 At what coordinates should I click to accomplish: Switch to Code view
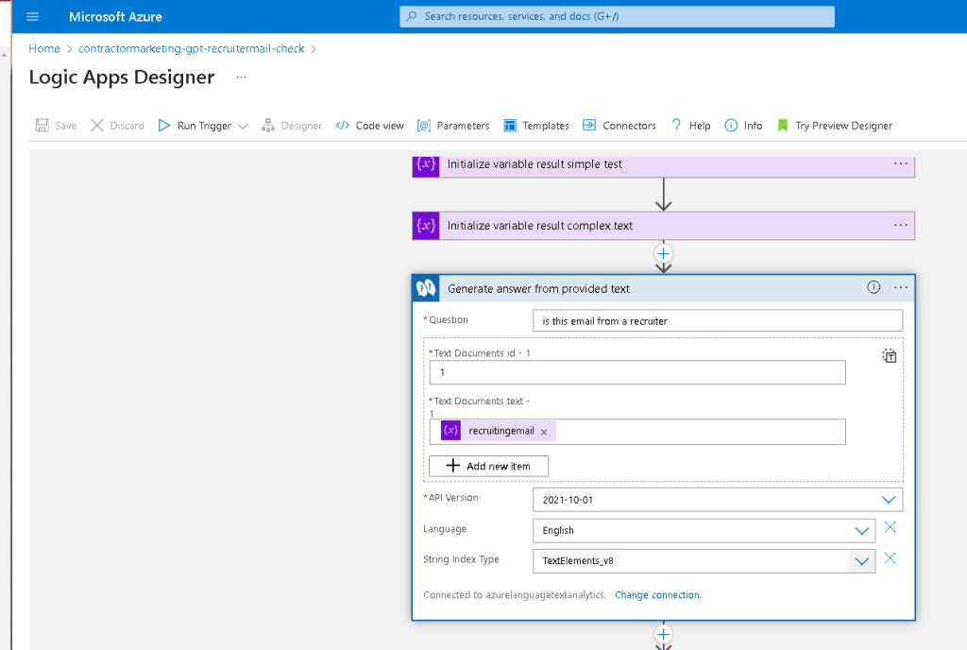[x=369, y=126]
